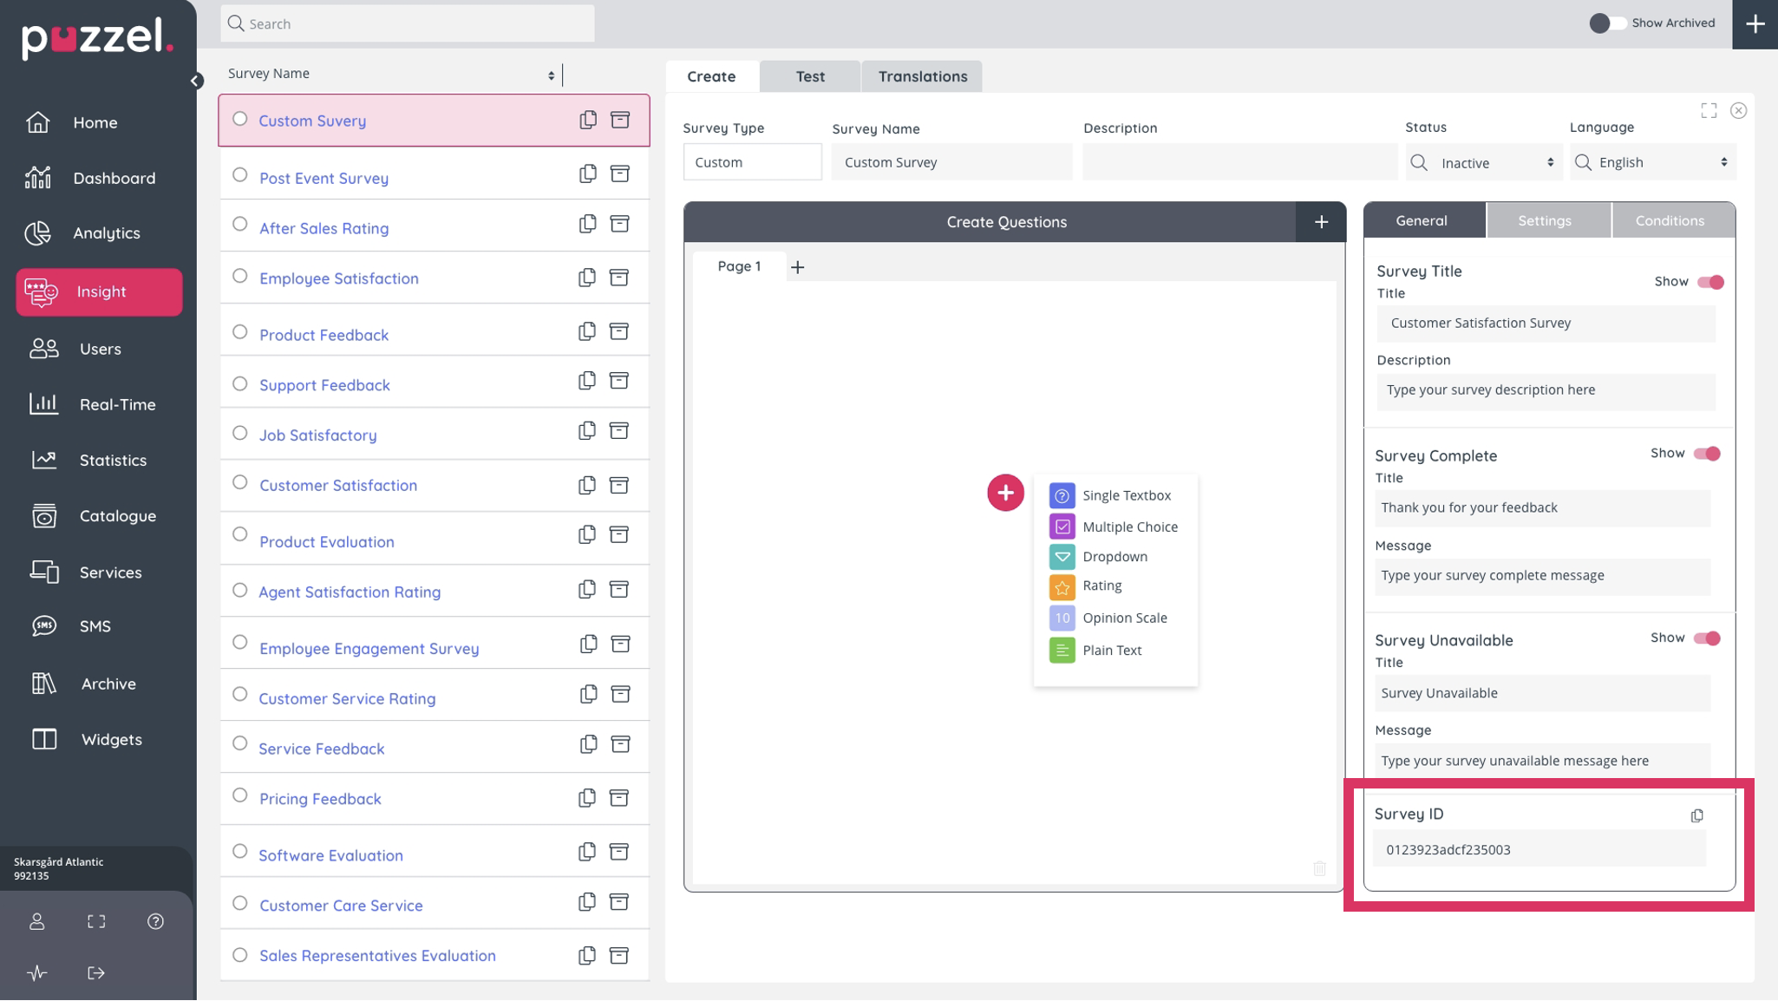Viewport: 1778px width, 1001px height.
Task: Click the sign out icon
Action: (x=96, y=973)
